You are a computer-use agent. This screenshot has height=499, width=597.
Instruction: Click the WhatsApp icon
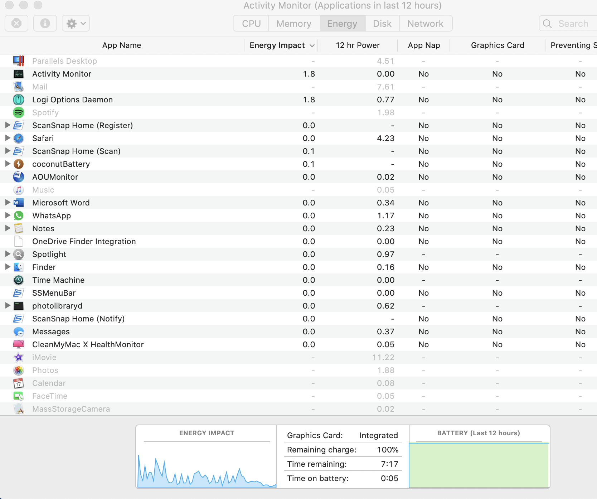coord(19,215)
